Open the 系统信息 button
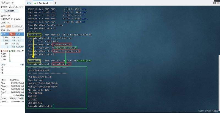 (x=10, y=11)
